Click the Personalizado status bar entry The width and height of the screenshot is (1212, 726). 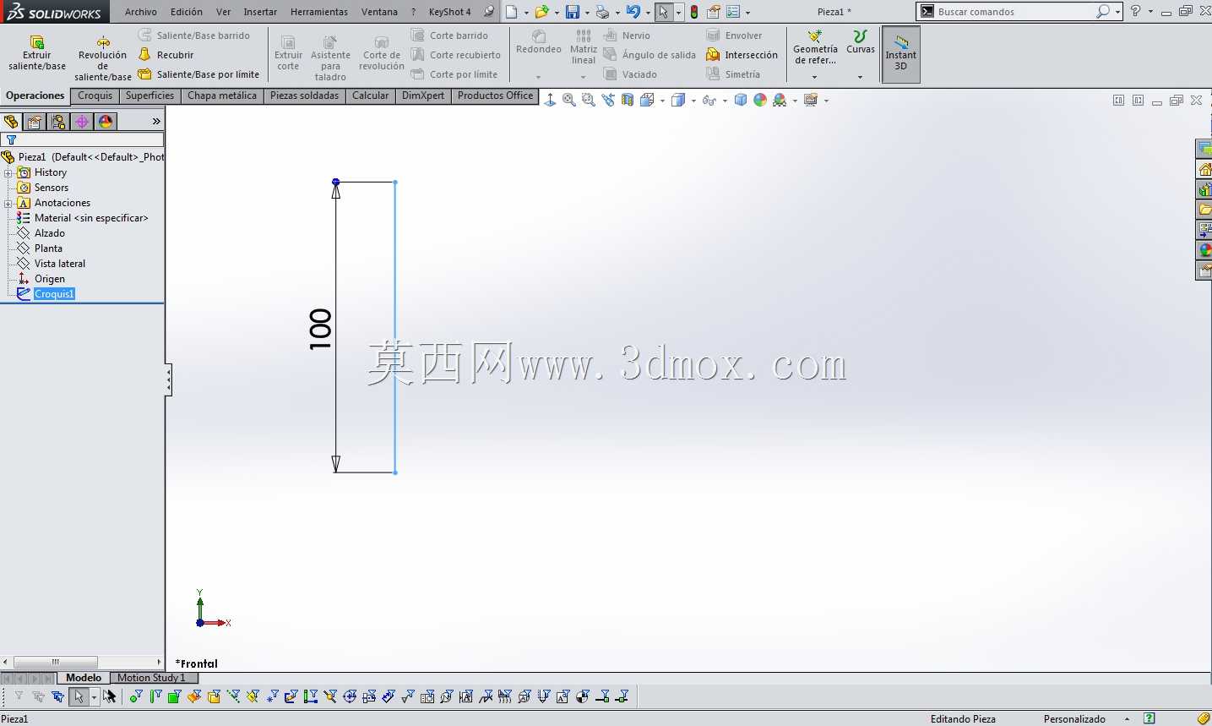(x=1073, y=719)
